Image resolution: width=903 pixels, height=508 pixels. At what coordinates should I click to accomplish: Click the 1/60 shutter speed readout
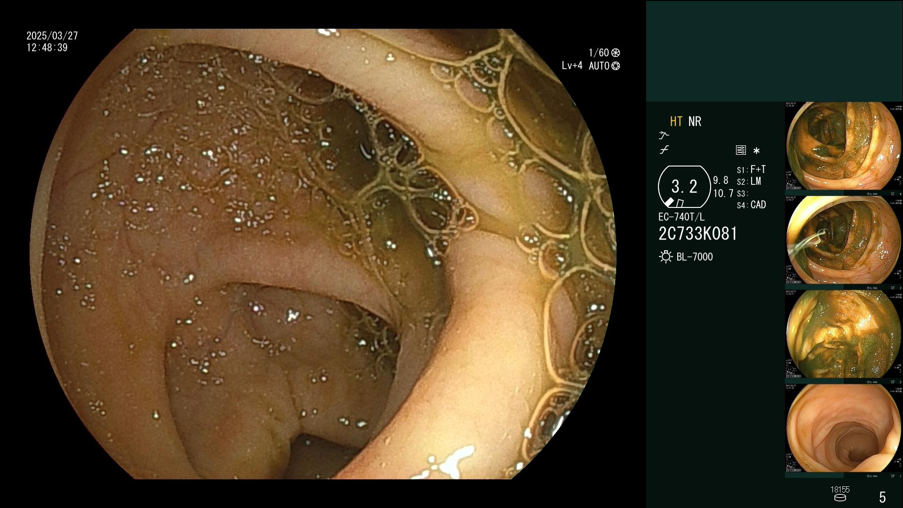point(599,53)
